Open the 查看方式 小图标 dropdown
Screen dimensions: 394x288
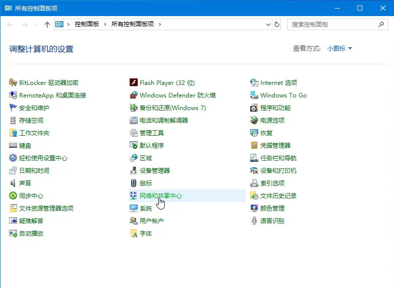click(339, 48)
